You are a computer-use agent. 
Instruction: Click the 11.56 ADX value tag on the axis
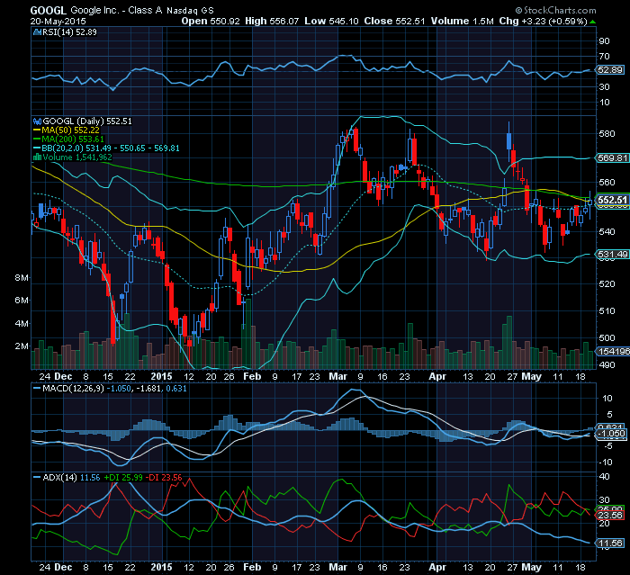[610, 544]
